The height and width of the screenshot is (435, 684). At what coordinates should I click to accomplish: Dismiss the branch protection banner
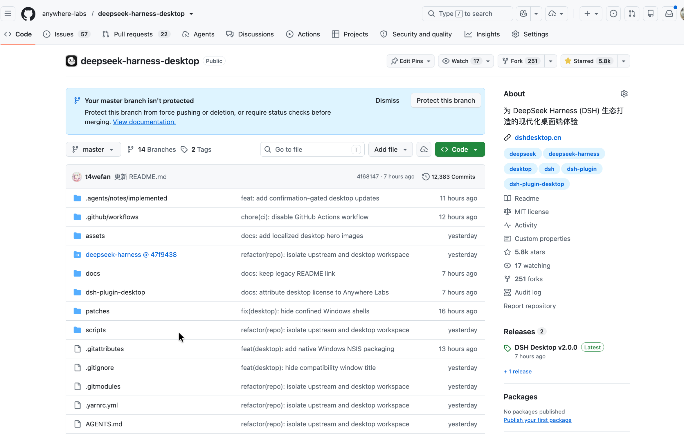(x=387, y=100)
